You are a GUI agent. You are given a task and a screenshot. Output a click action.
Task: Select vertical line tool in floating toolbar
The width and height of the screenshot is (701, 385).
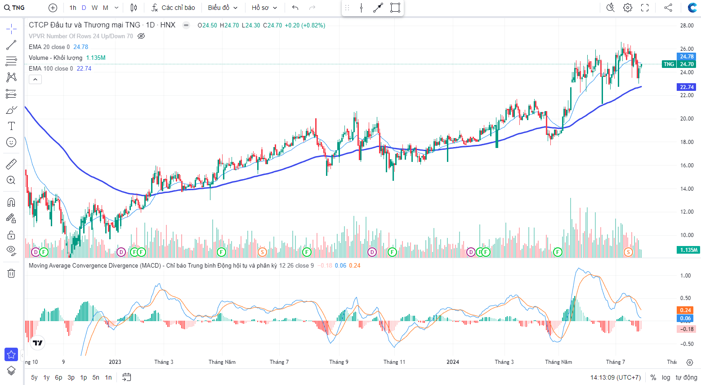361,8
